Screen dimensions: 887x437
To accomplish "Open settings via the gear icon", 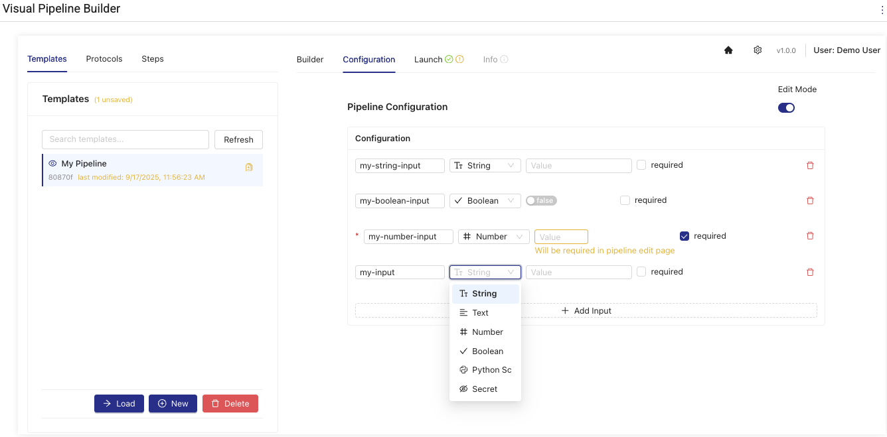I will click(758, 50).
